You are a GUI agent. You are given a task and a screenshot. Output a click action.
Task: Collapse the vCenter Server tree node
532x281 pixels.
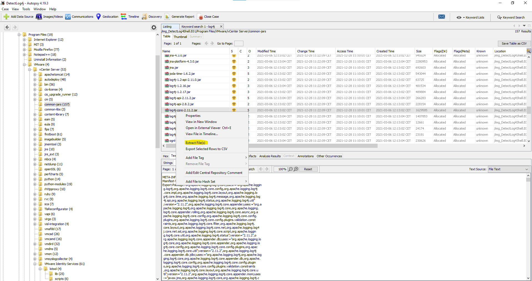tap(30, 69)
